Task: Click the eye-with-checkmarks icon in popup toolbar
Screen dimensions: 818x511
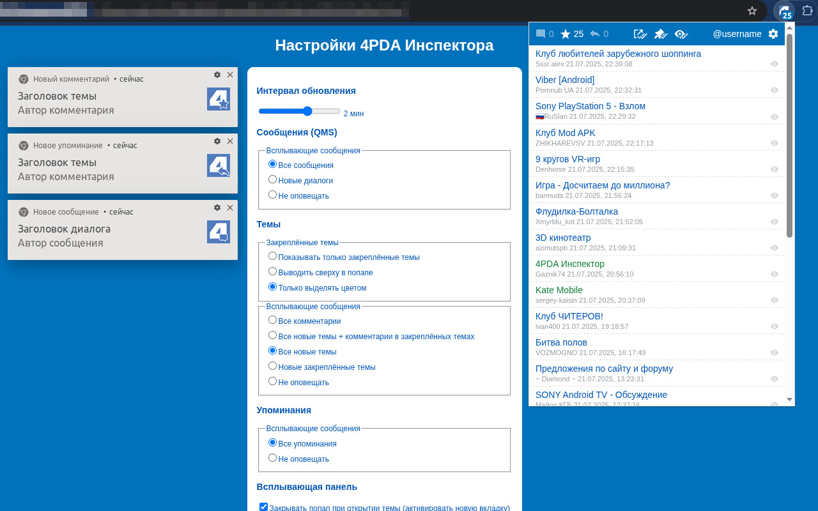Action: [x=681, y=33]
